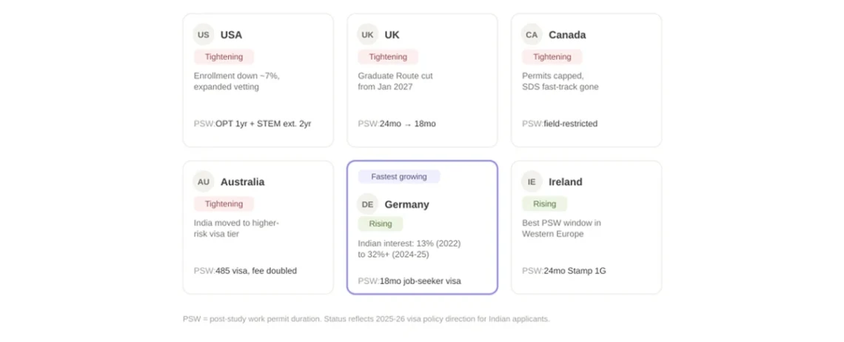Select the Tightening tag under USA
The height and width of the screenshot is (342, 844).
coord(224,56)
